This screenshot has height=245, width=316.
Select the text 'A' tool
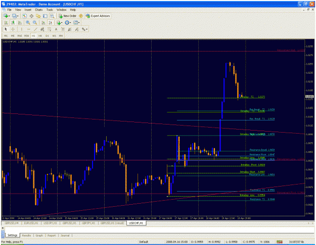click(56, 29)
